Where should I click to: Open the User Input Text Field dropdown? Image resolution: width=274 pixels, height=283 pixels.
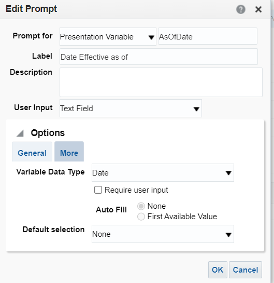coord(131,109)
